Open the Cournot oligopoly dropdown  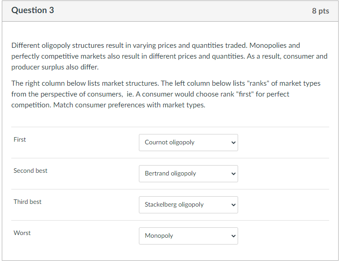[x=188, y=143]
